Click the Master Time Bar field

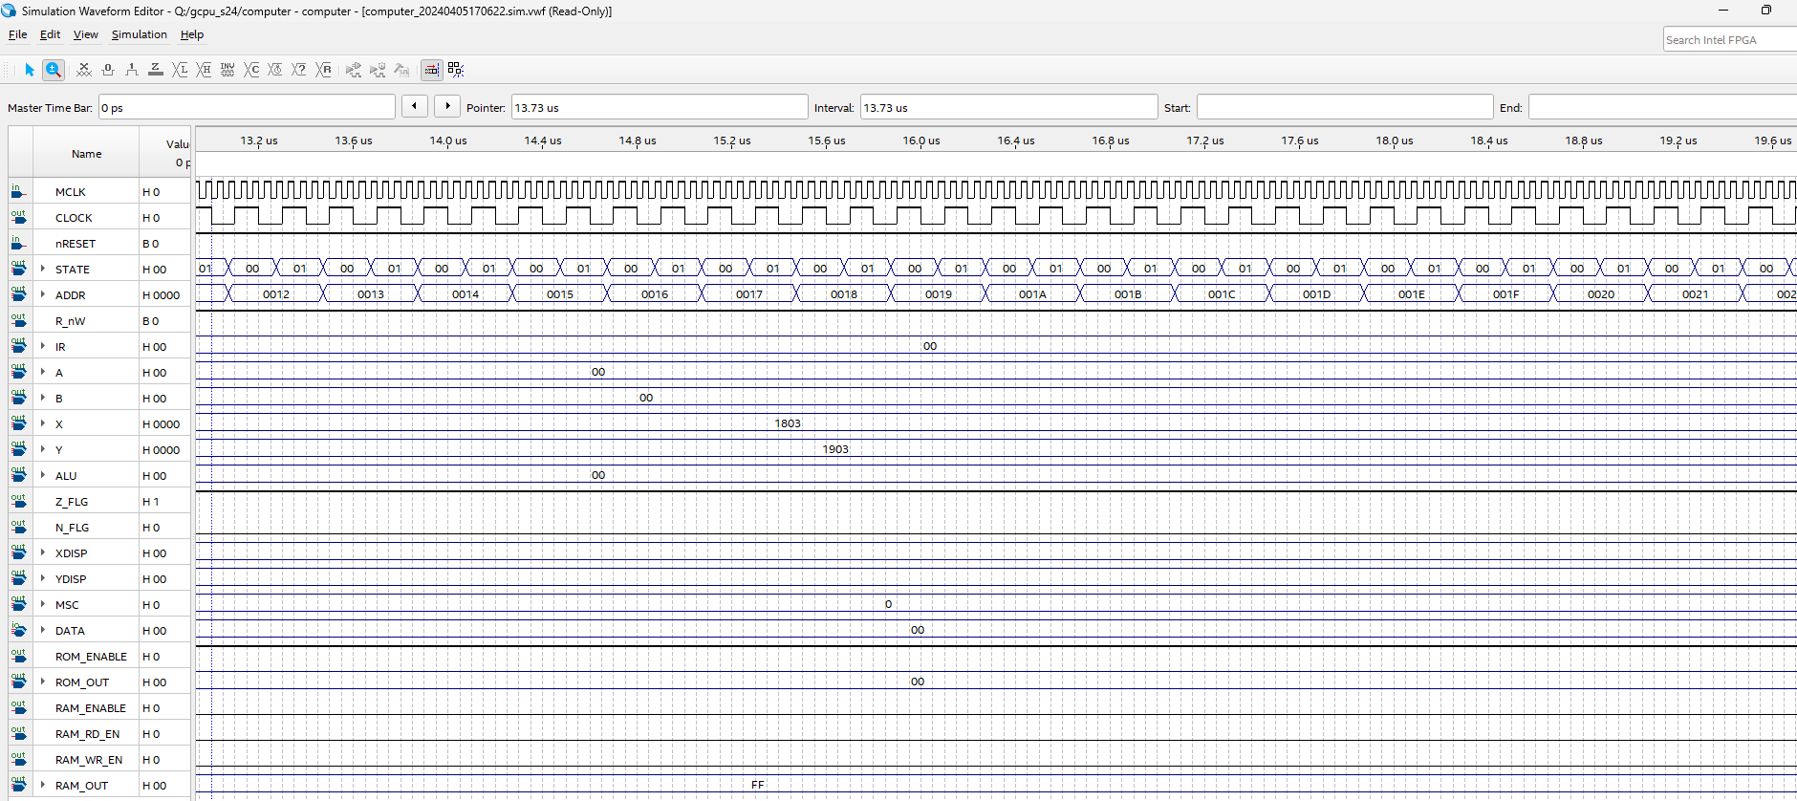pyautogui.click(x=247, y=108)
